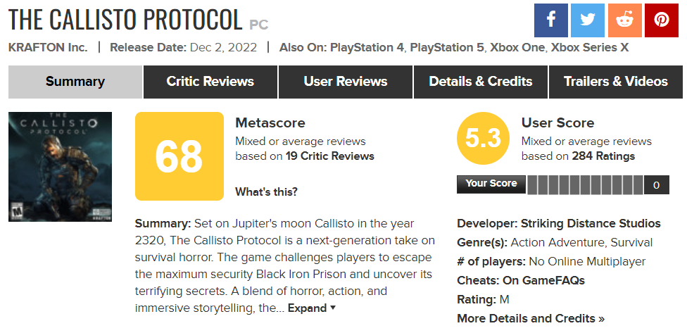
Task: Switch to the User Reviews tab
Action: pyautogui.click(x=345, y=82)
